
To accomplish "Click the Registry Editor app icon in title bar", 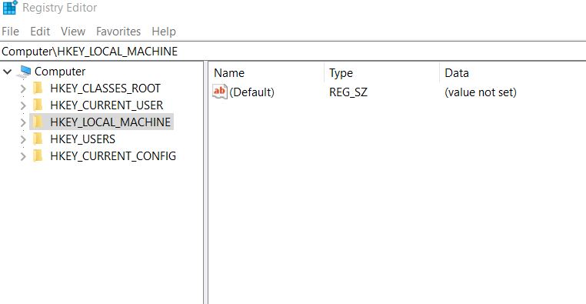I will [10, 8].
